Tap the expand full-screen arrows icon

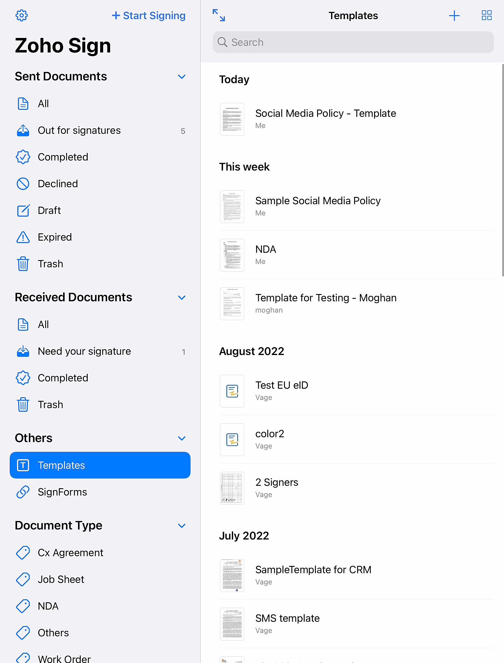point(219,15)
